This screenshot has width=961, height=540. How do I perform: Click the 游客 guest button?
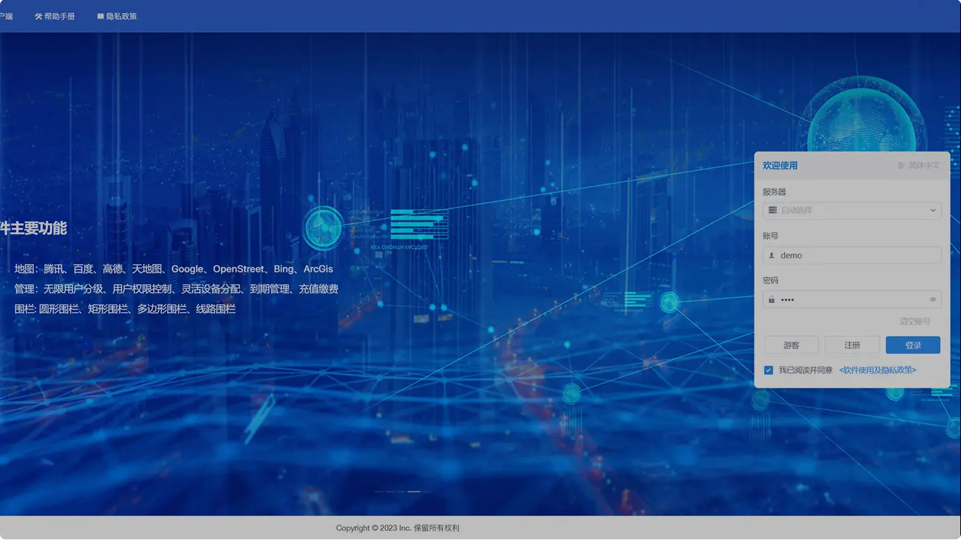coord(791,345)
